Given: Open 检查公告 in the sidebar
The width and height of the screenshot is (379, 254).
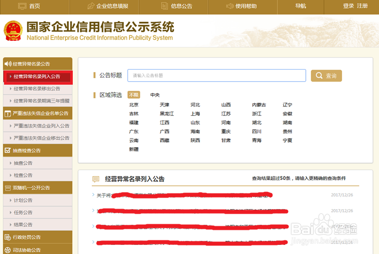Looking at the screenshot, I should [38, 175].
